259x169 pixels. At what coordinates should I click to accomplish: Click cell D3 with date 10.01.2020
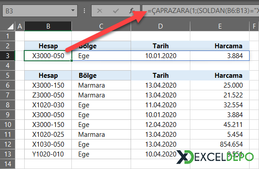160,56
